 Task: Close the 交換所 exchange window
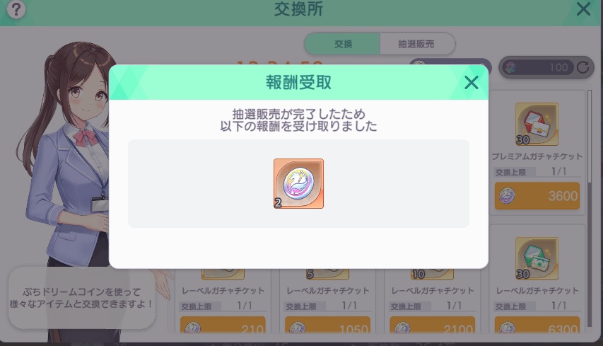pyautogui.click(x=583, y=9)
